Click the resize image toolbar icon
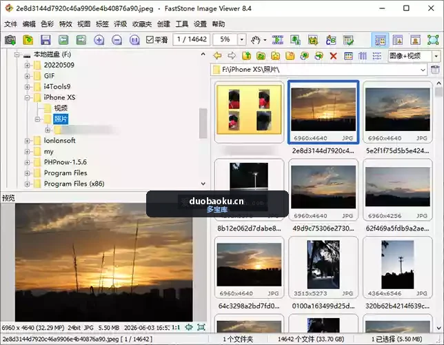Image resolution: width=444 pixels, height=345 pixels. point(295,40)
